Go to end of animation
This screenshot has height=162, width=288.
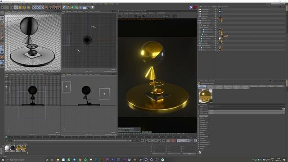pyautogui.click(x=163, y=141)
